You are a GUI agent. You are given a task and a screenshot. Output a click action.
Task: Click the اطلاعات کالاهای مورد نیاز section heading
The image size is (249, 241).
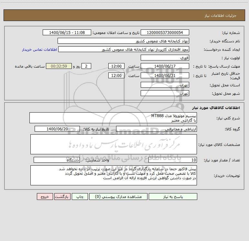coord(216,108)
